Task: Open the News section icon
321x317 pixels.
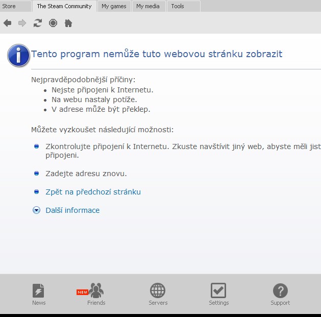Action: pyautogui.click(x=38, y=290)
